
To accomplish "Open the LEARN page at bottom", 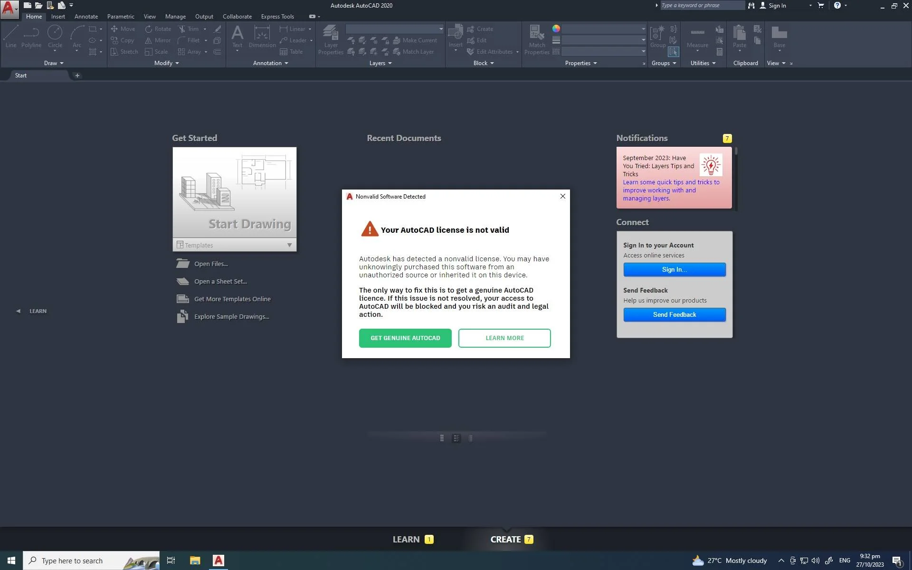I will point(413,540).
